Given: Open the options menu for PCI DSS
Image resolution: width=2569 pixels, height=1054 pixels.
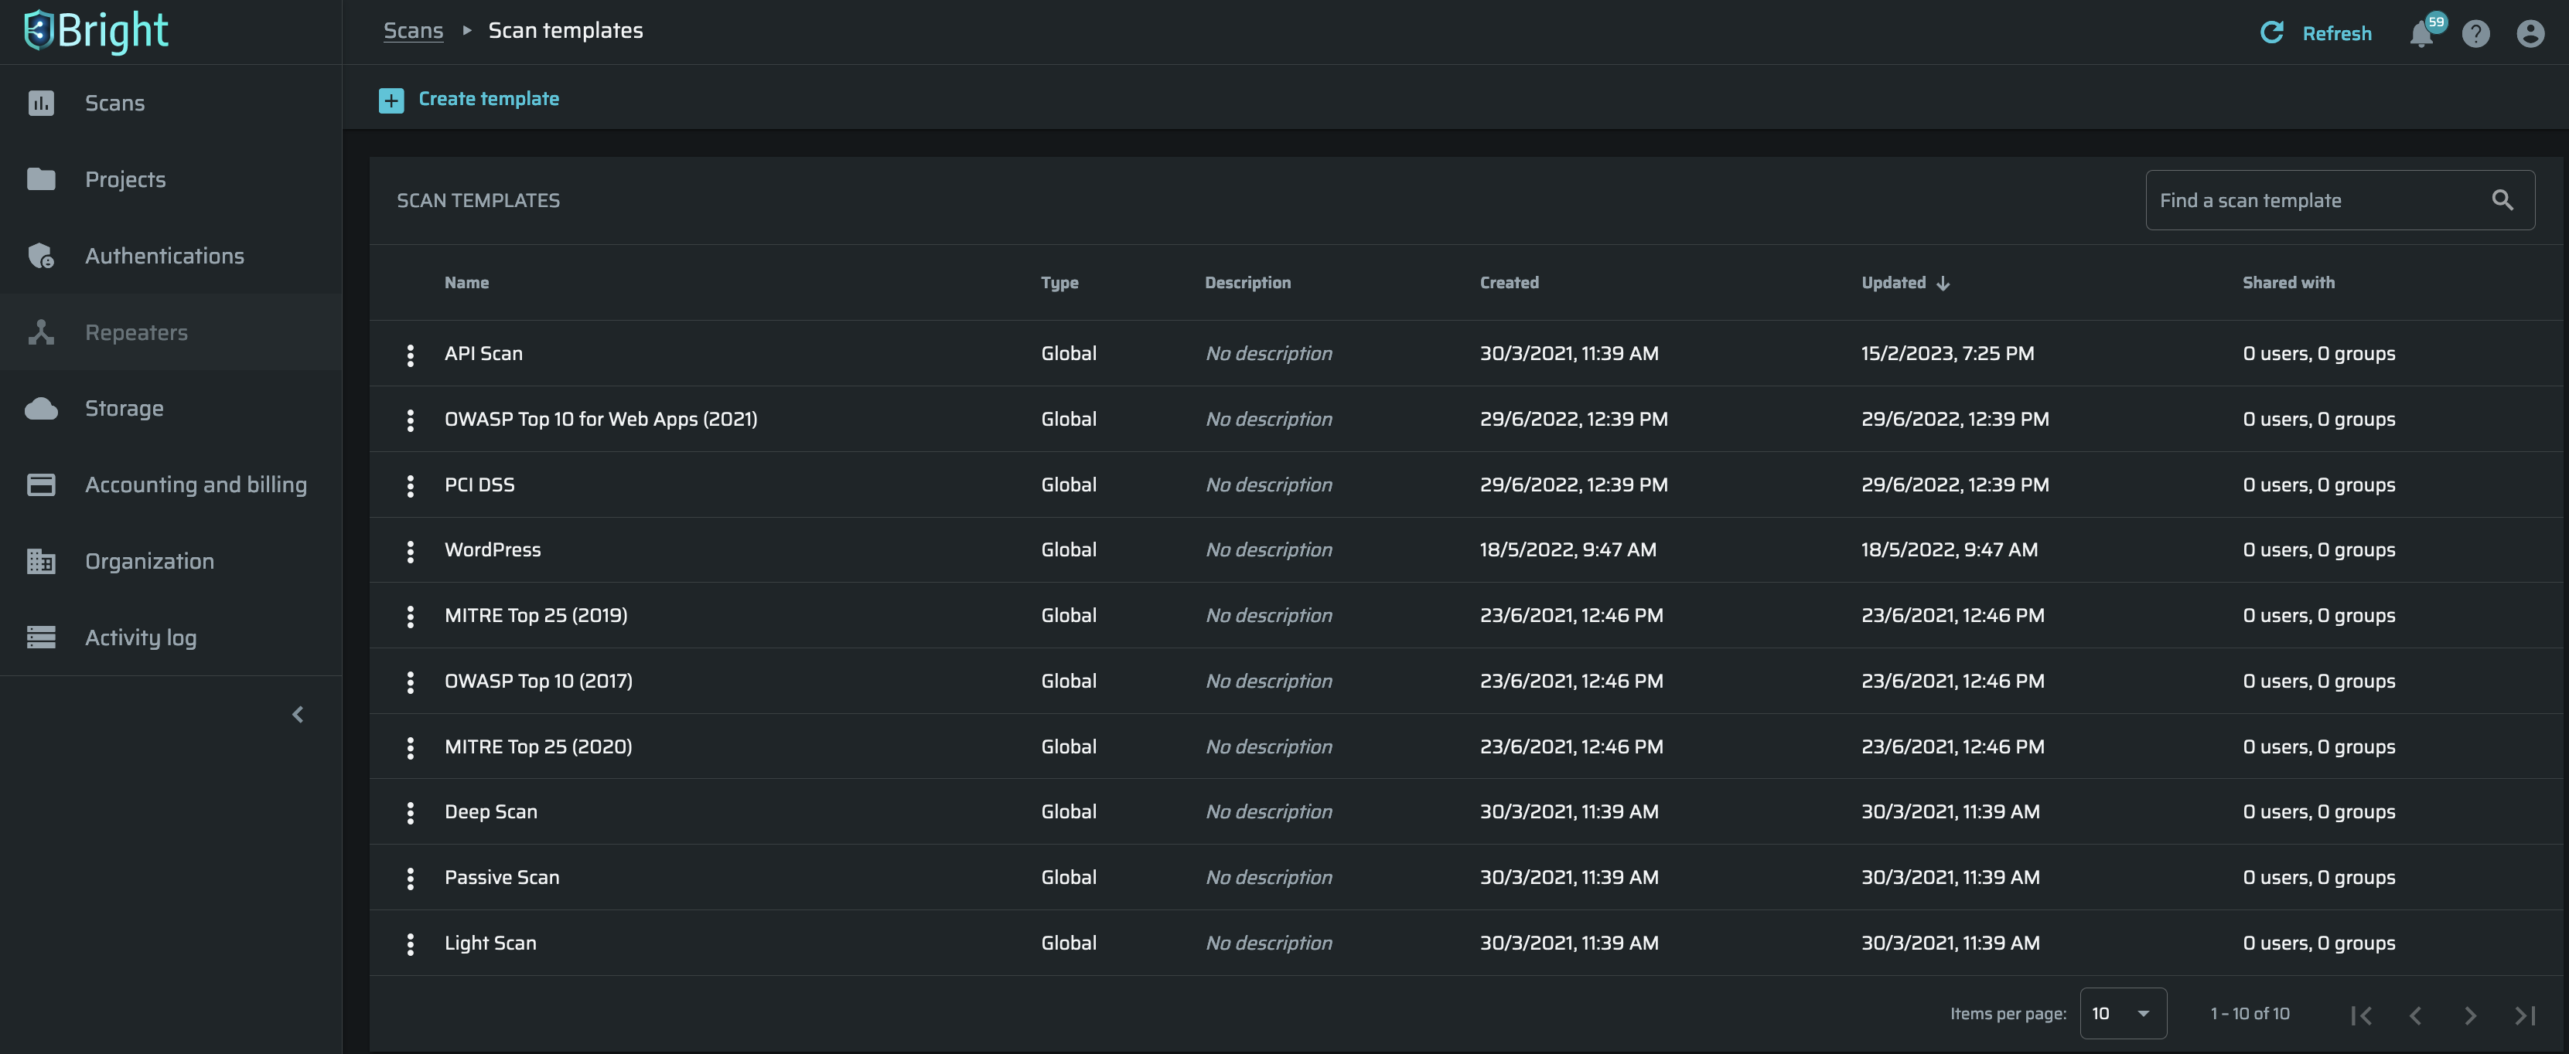Looking at the screenshot, I should pos(410,485).
